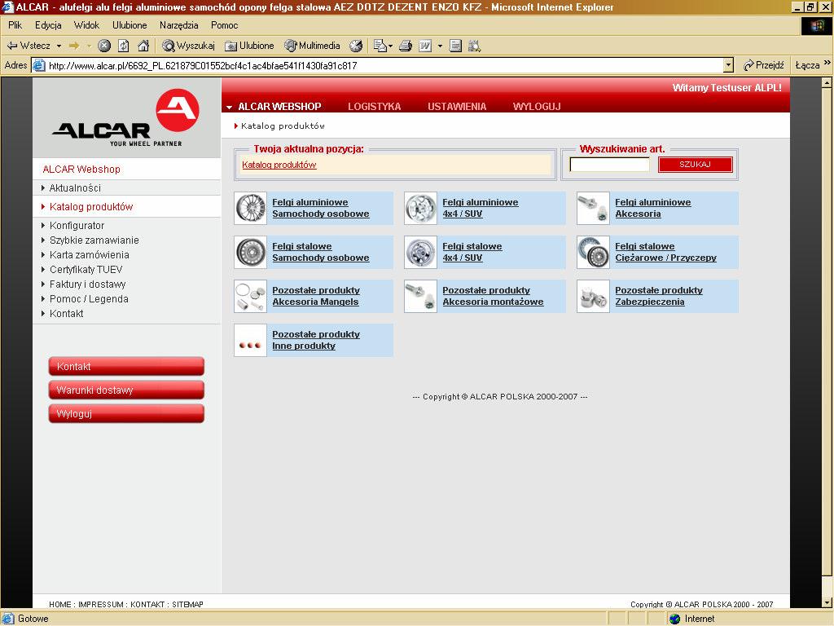Open the Edit button dropdown arrow
The height and width of the screenshot is (626, 834).
coord(440,46)
